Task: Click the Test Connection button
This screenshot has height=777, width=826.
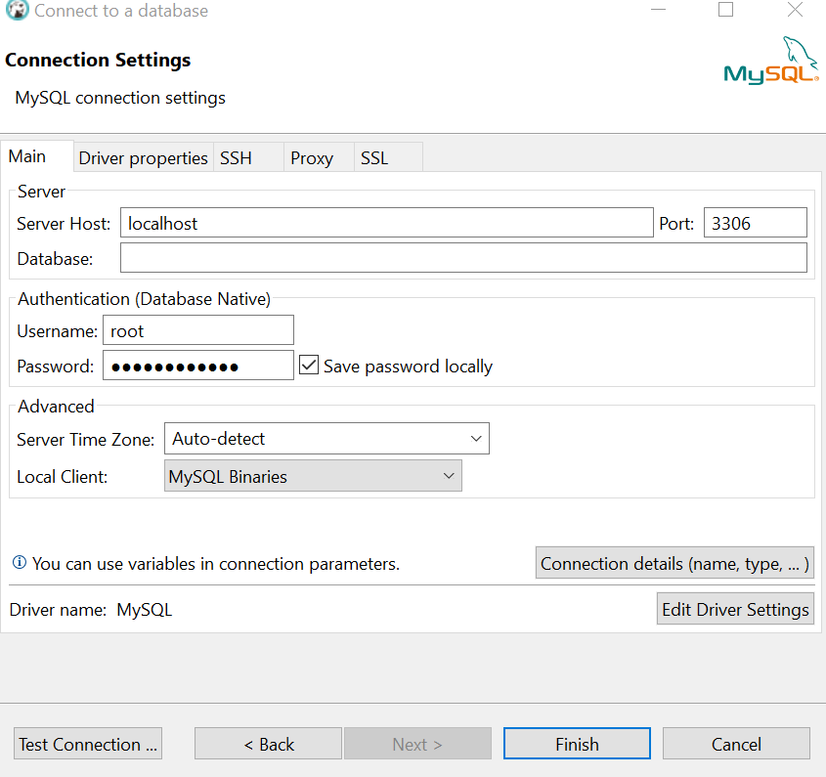Action: [x=88, y=744]
